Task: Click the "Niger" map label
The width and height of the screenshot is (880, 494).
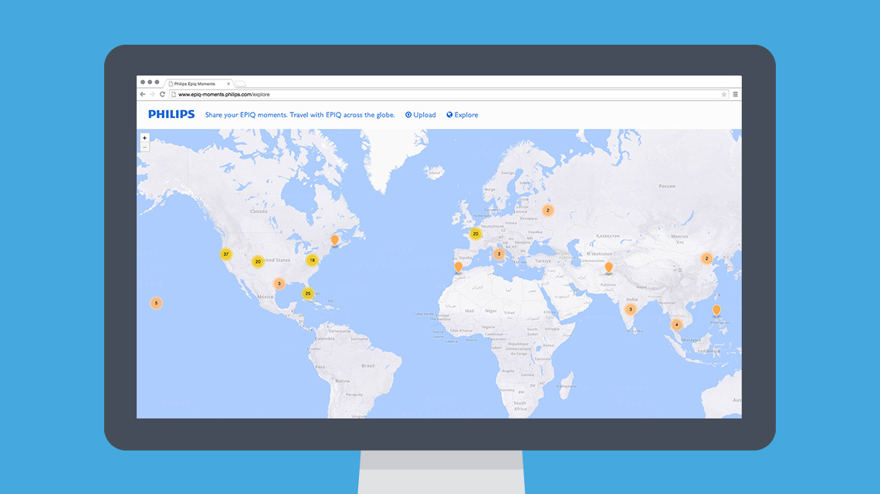Action: coord(491,311)
